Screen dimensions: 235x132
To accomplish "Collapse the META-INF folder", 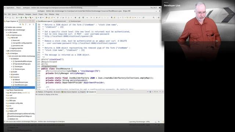I will coord(8,38).
